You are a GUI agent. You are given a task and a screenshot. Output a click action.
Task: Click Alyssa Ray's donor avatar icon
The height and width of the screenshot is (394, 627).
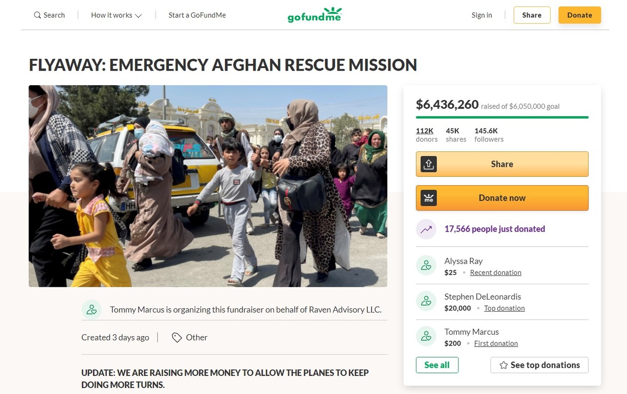(426, 265)
